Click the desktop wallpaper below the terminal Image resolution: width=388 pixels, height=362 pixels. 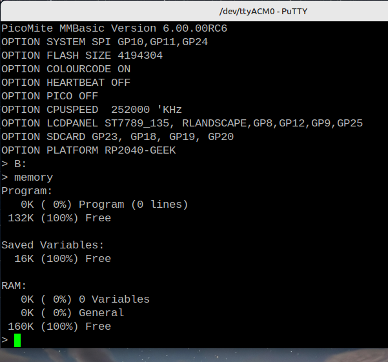click(194, 354)
